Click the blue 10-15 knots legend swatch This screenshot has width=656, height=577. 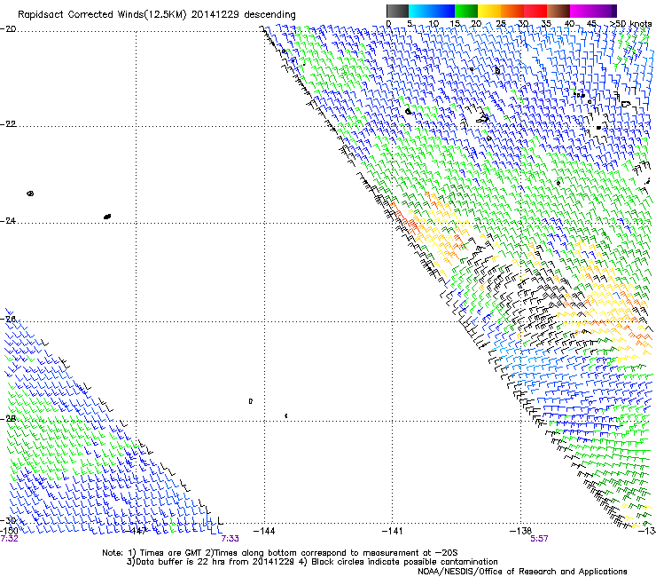443,11
